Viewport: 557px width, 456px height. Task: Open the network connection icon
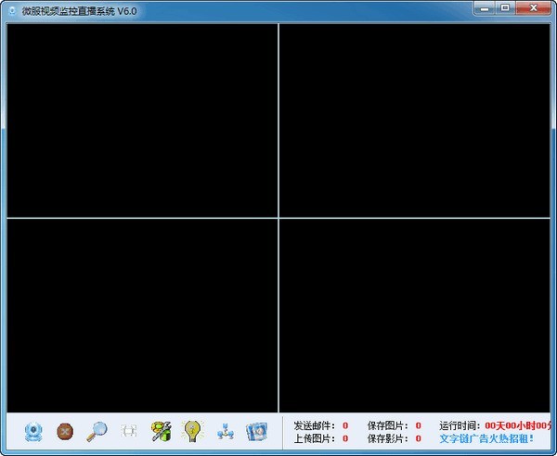[225, 431]
